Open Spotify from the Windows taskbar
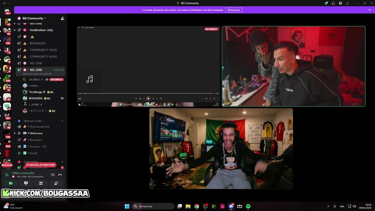This screenshot has width=375, height=211. coord(248,206)
